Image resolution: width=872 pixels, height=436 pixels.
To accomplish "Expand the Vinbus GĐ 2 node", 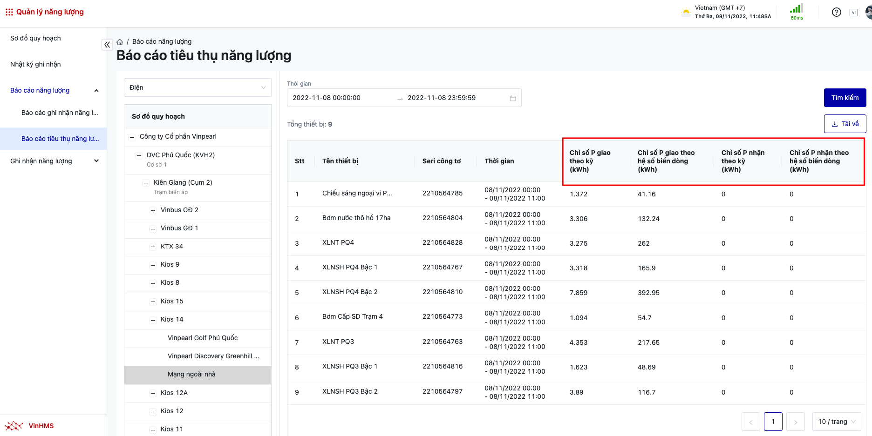I will (153, 211).
